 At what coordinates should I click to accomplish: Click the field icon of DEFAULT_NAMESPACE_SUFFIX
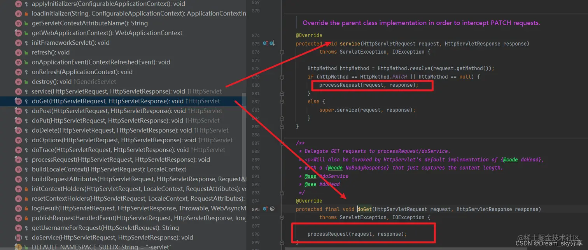coord(18,247)
